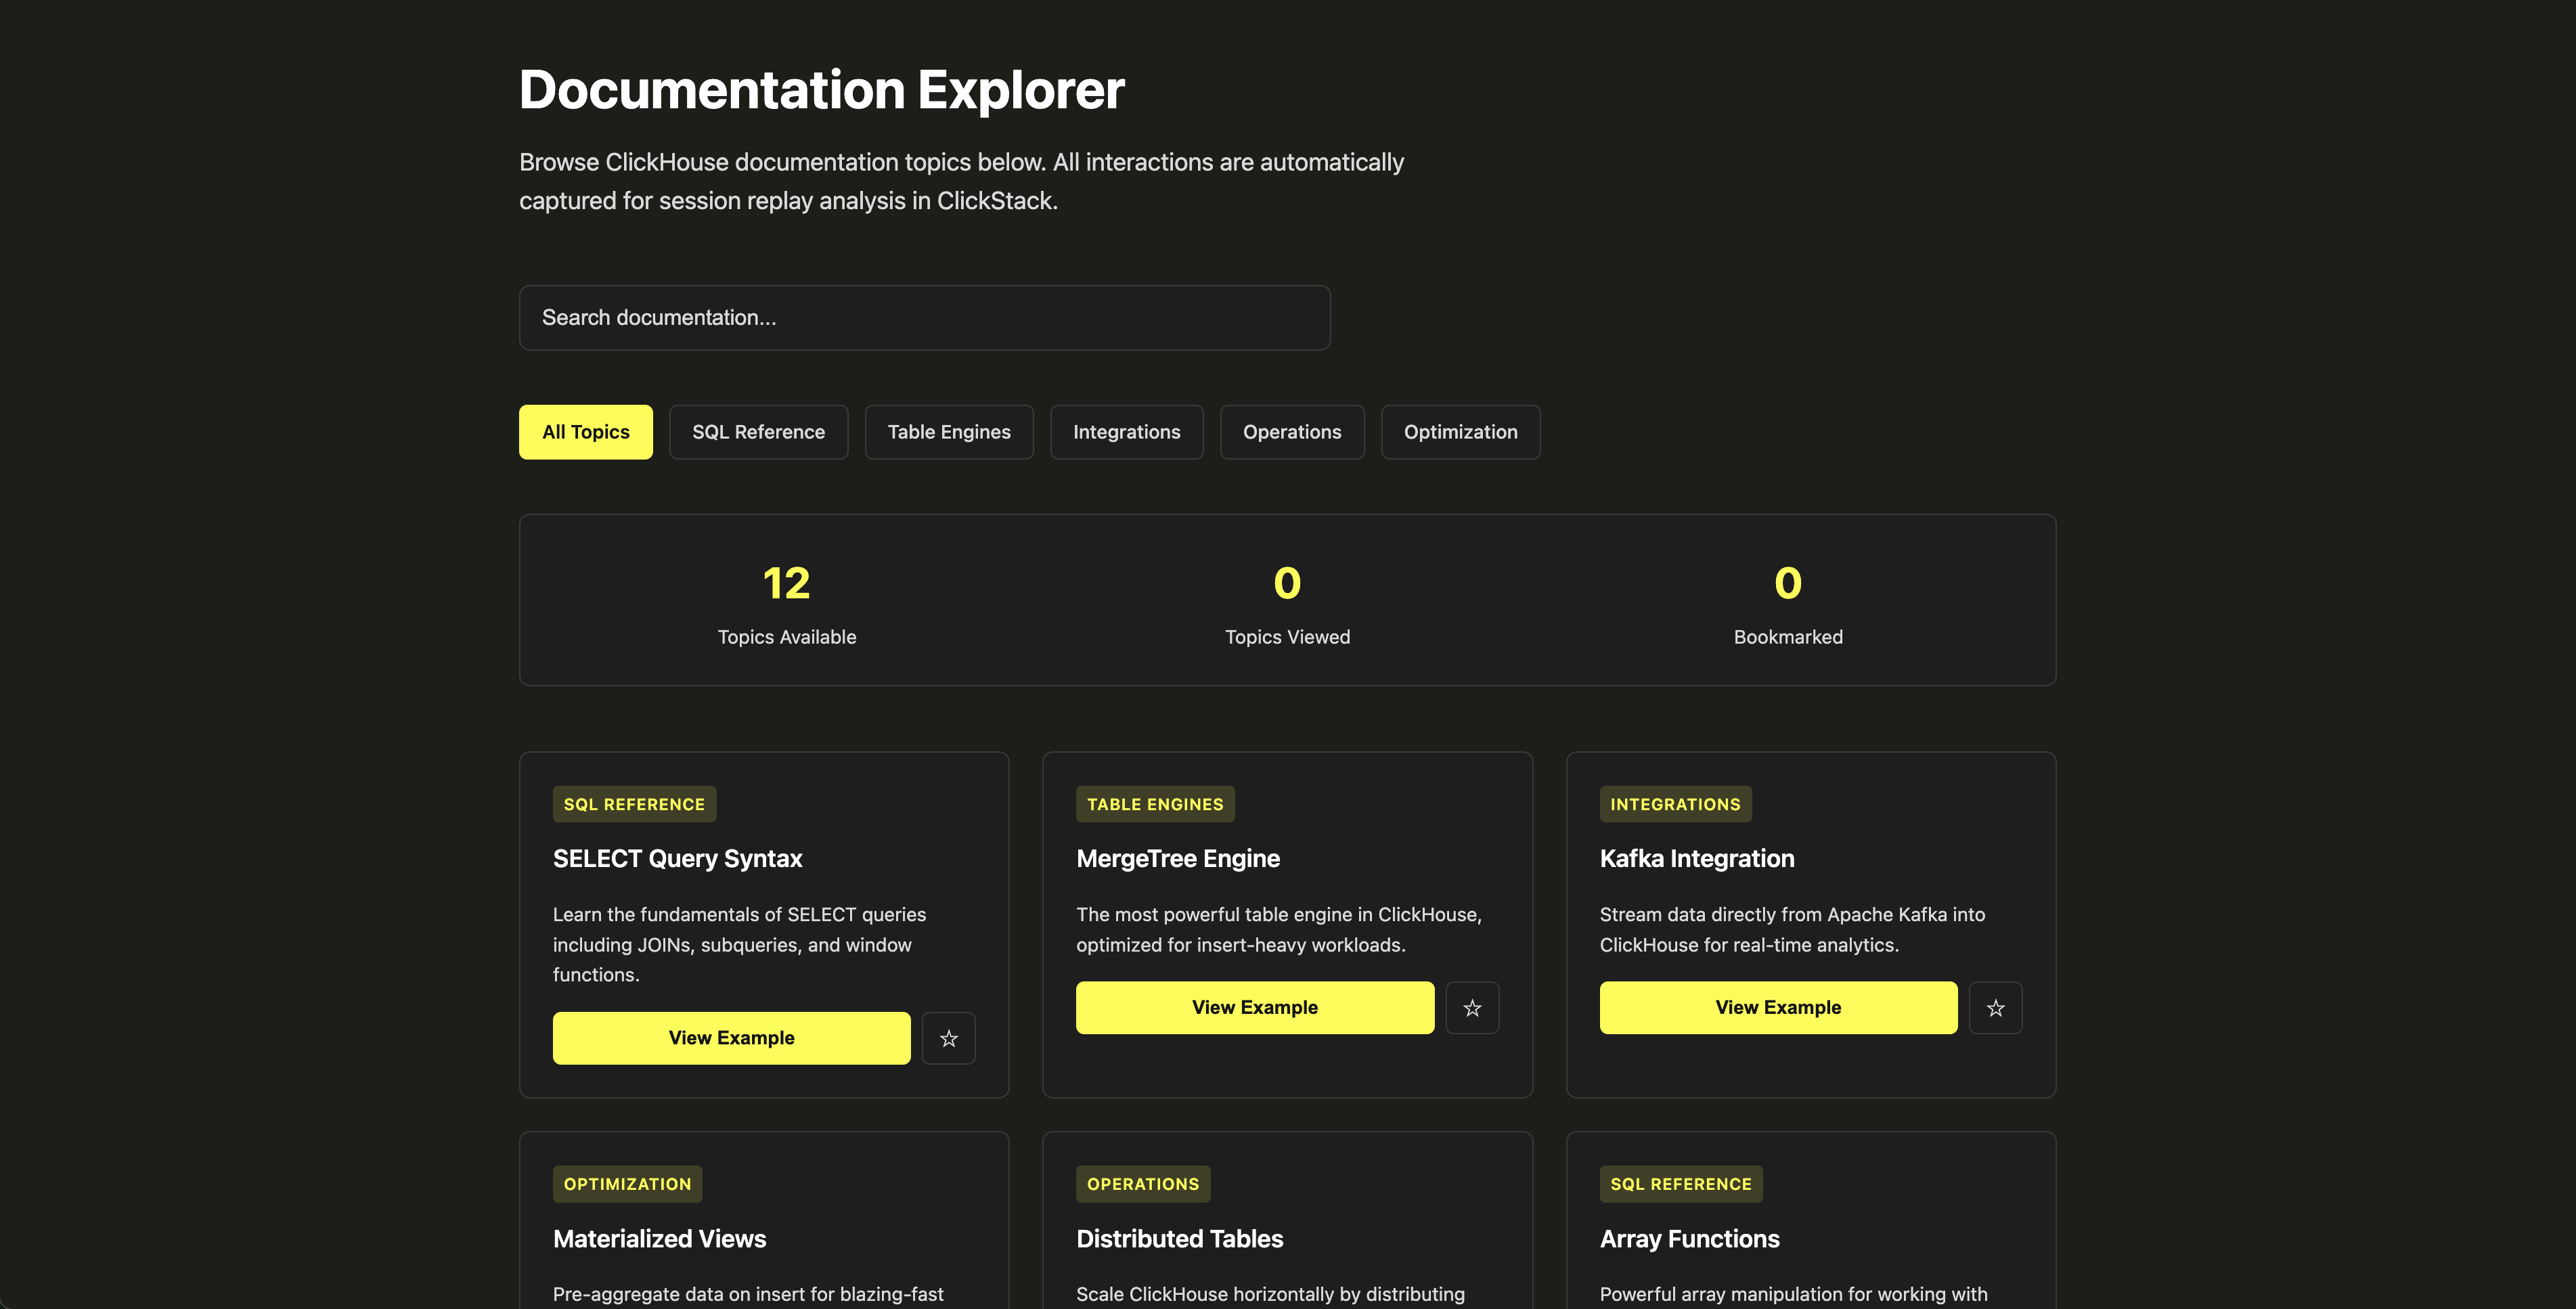The height and width of the screenshot is (1309, 2576).
Task: Bookmark the SELECT Query Syntax topic
Action: [x=948, y=1038]
